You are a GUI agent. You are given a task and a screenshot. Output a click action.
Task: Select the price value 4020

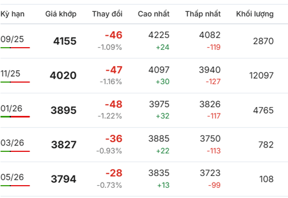point(63,76)
